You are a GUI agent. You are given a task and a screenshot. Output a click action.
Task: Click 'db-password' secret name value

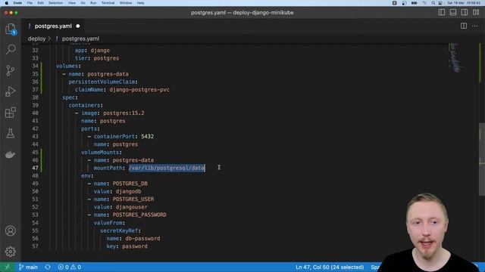point(142,239)
